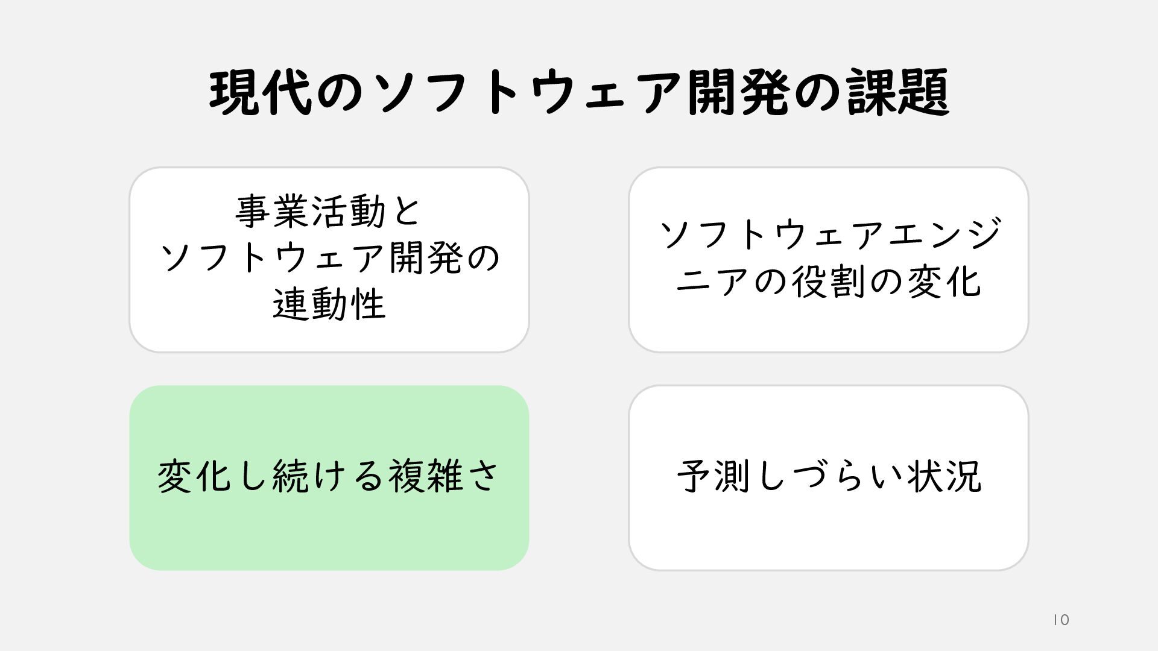Click the text line 事業活動と
Viewport: 1158px width, 651px height.
click(x=329, y=212)
